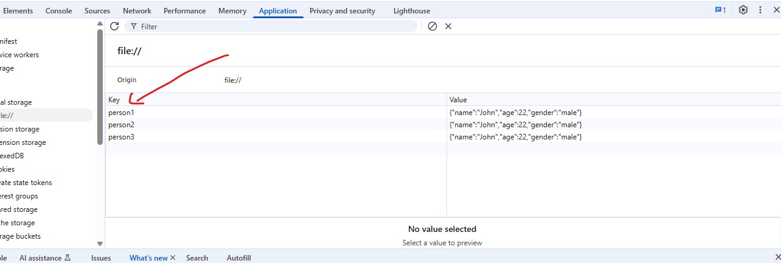
Task: Close the What's new drawer tab
Action: 173,258
